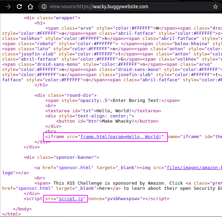Viewport: 222px width, 217px height.
Task: Click the div class="round-div" line
Action: tap(65, 95)
